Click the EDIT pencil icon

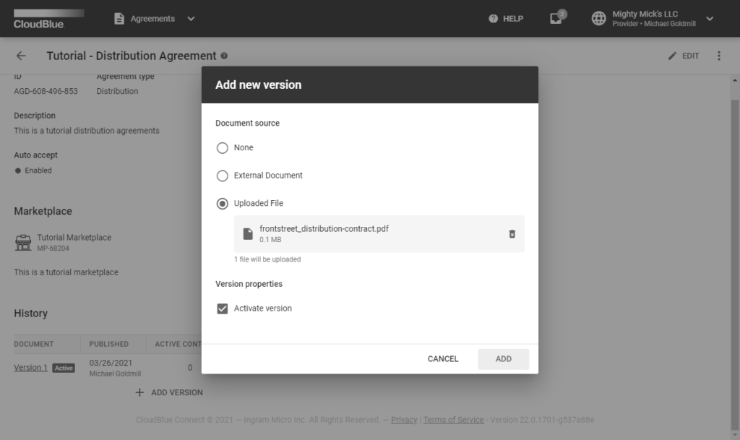click(x=673, y=56)
